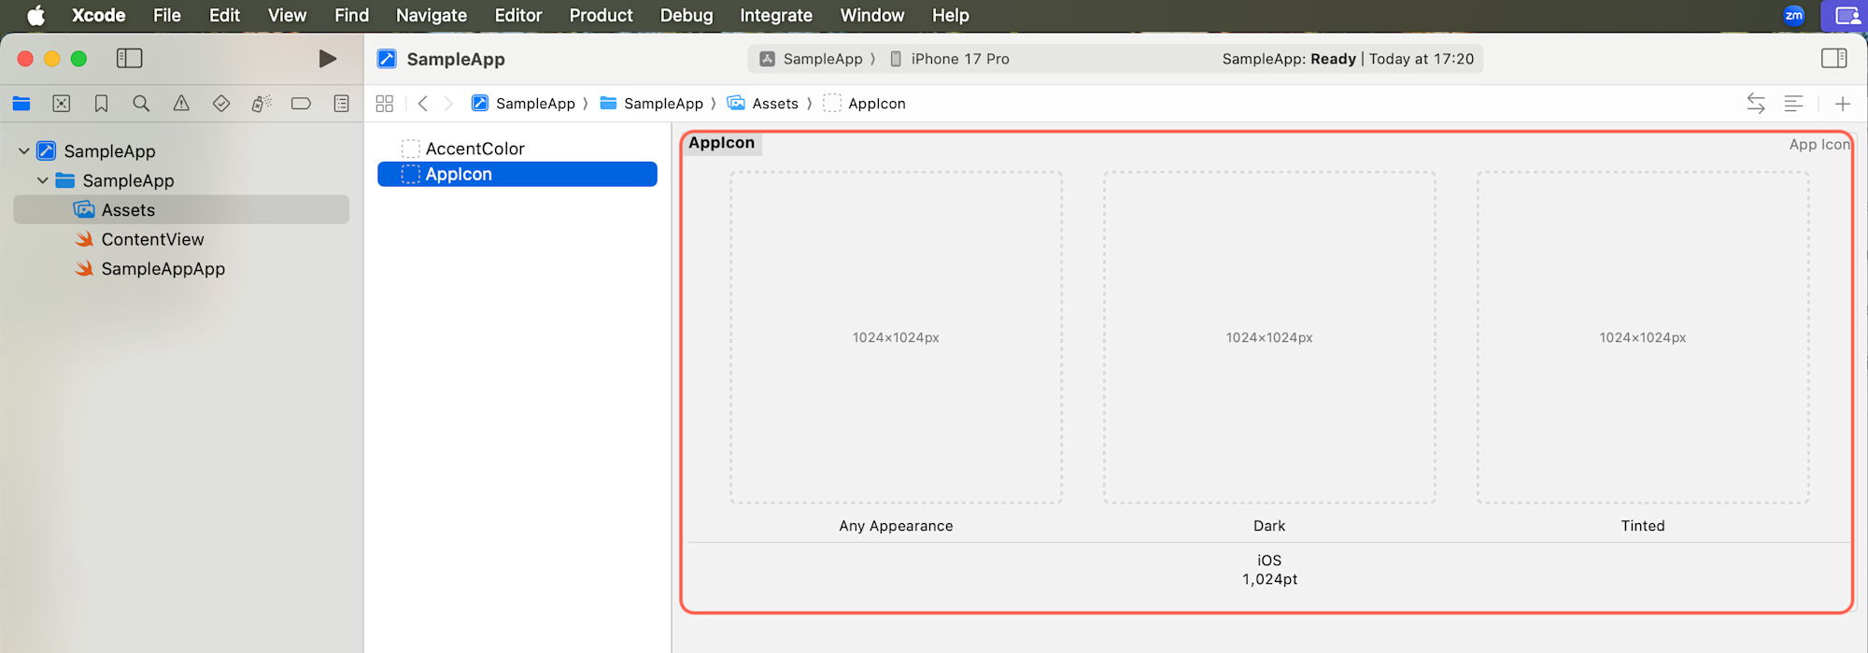Open the Debug navigator icon
1868x653 pixels.
pos(262,104)
